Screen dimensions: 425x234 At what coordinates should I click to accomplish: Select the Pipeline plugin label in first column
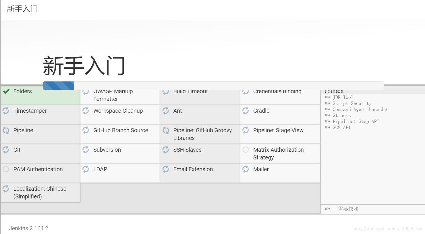(x=23, y=130)
